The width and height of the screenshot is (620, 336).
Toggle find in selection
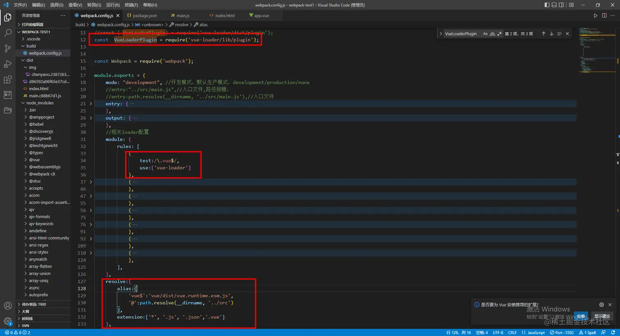[559, 34]
